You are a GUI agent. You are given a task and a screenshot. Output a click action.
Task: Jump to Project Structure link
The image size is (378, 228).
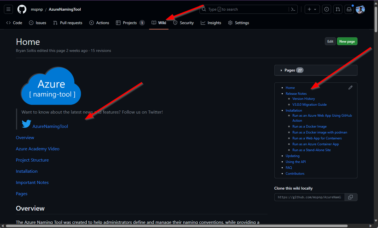(32, 160)
